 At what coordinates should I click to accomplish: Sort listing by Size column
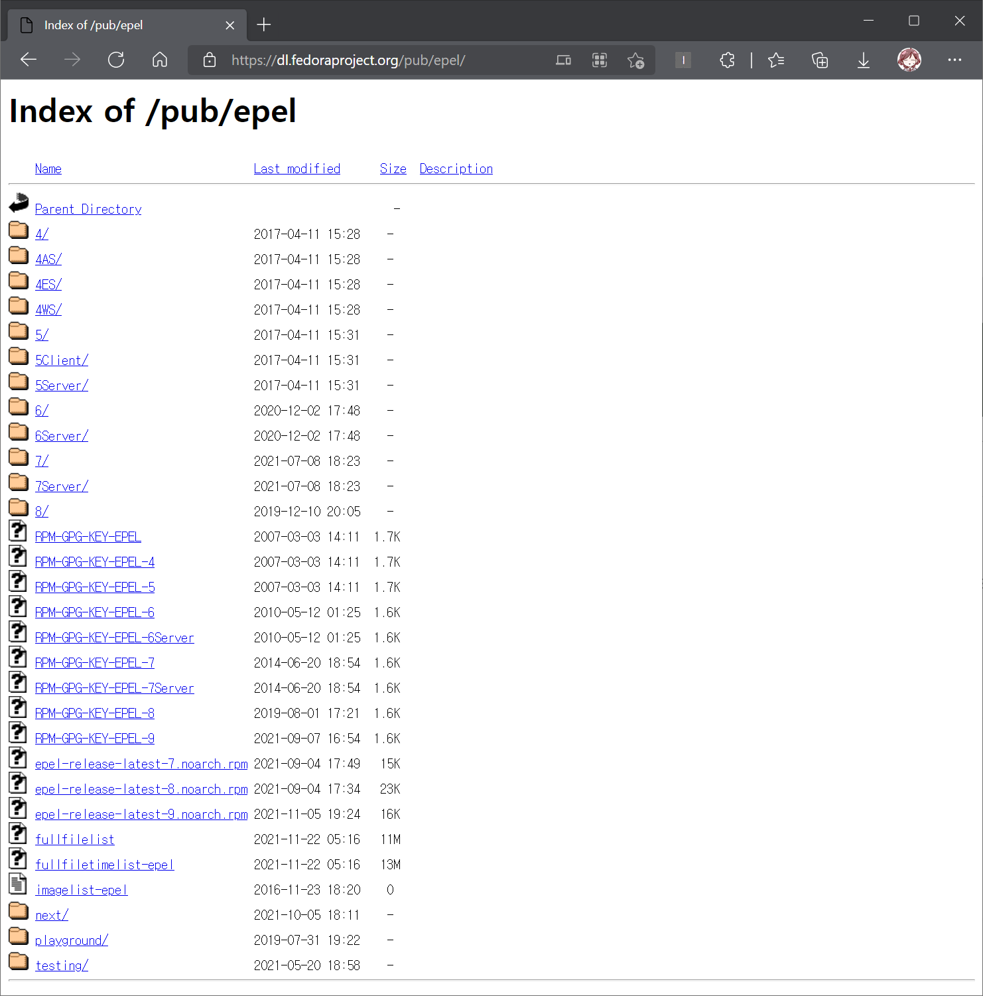pos(393,169)
